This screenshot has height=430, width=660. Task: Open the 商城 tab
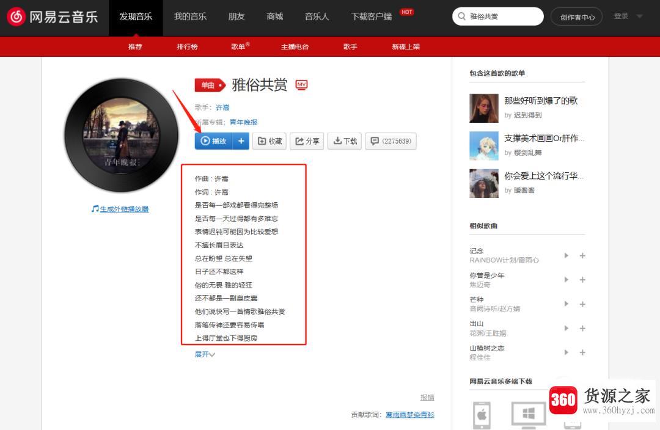tap(274, 17)
